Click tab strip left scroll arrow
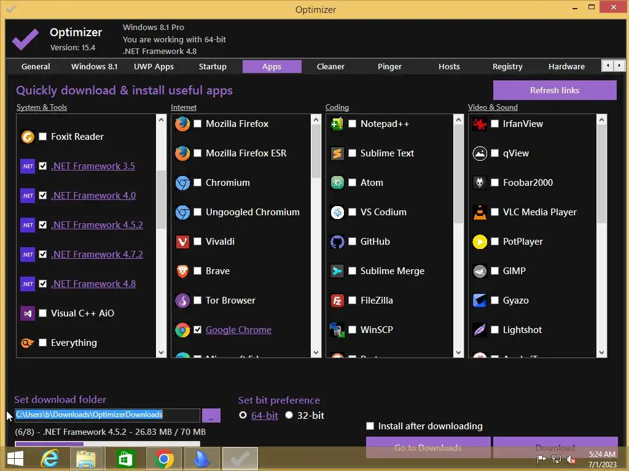The height and width of the screenshot is (471, 629). [608, 66]
